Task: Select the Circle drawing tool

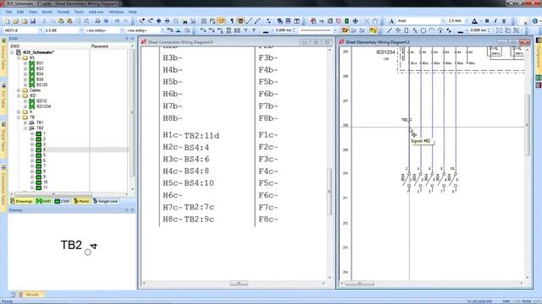Action: [x=423, y=30]
